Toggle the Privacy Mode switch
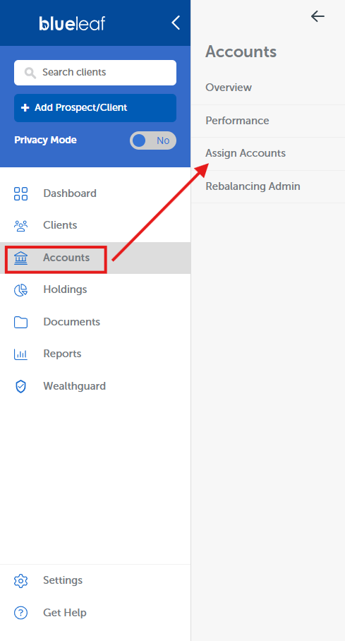 point(153,140)
